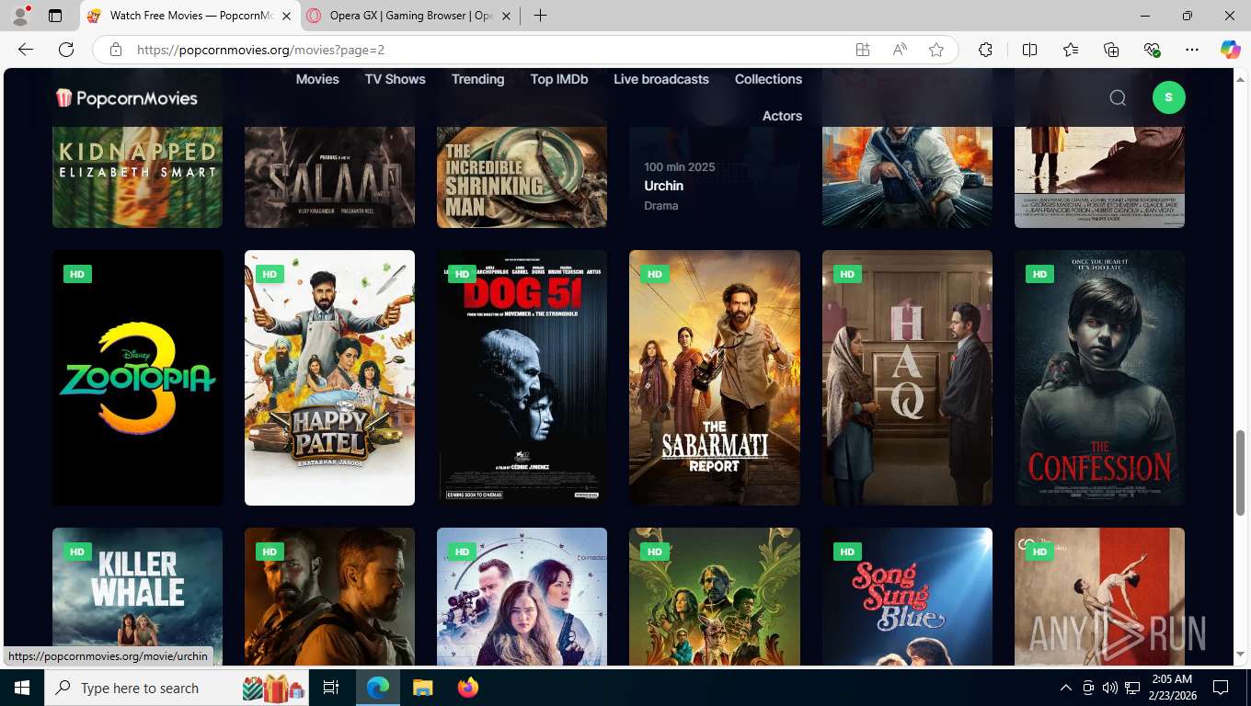The image size is (1251, 706).
Task: Open The Sabarmati Report poster
Action: 715,378
